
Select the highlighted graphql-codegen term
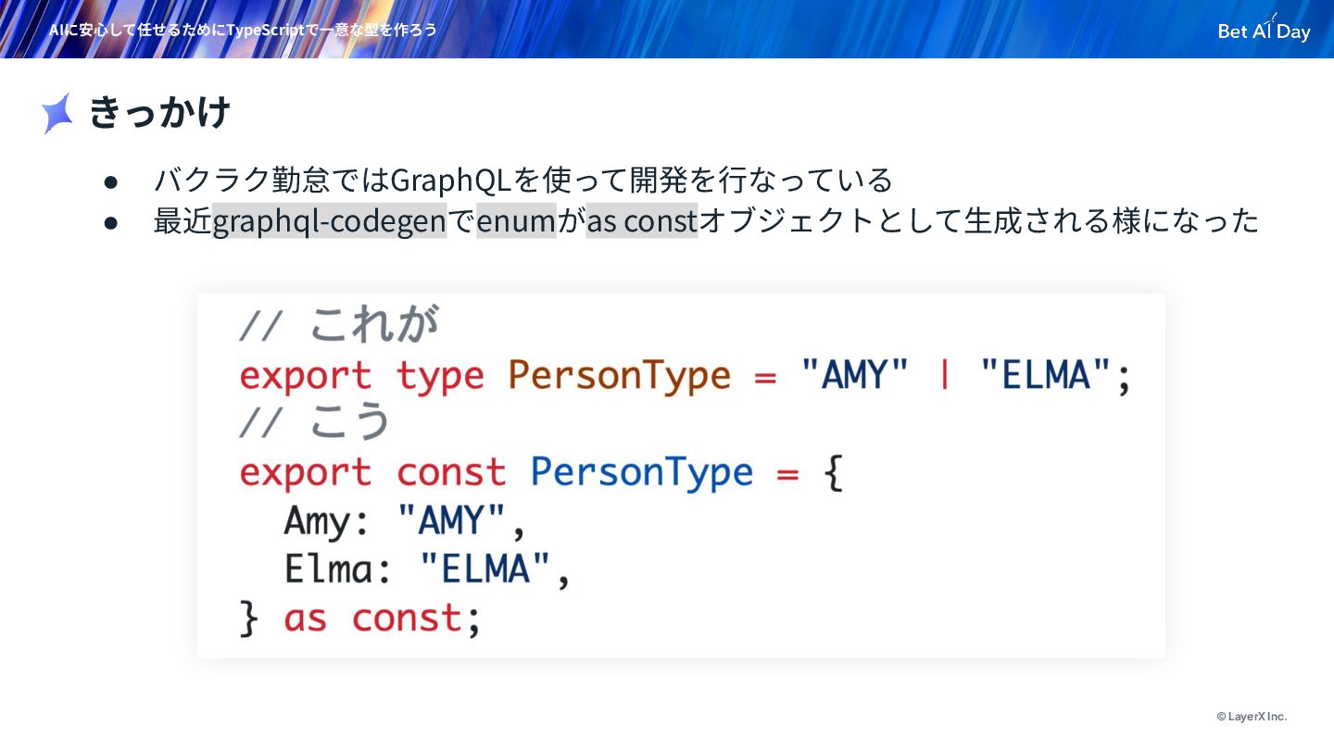coord(330,221)
